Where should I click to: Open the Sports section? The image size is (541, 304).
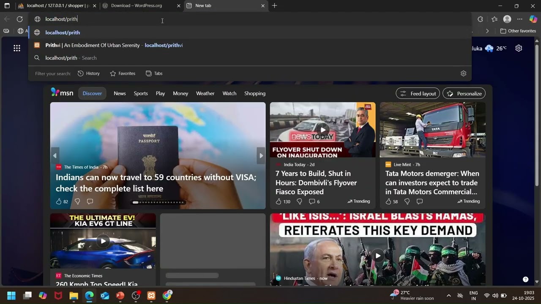tap(141, 93)
